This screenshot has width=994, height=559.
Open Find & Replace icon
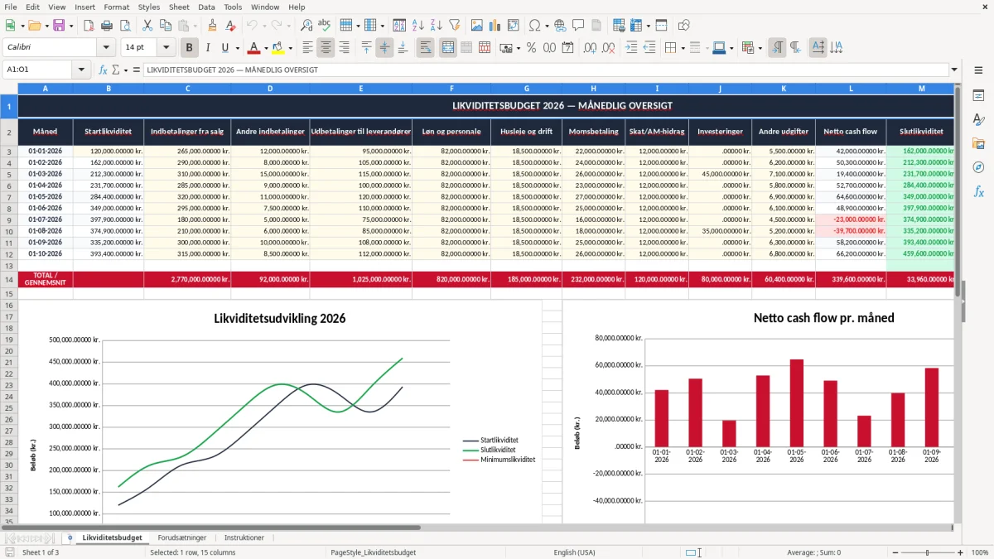click(306, 26)
